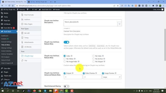The image size is (166, 93).
Task: Uncheck the Video Preview checkbox
Action: click(84, 73)
